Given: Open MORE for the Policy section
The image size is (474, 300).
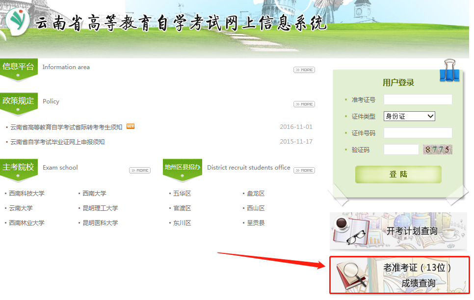Looking at the screenshot, I should pos(304,104).
